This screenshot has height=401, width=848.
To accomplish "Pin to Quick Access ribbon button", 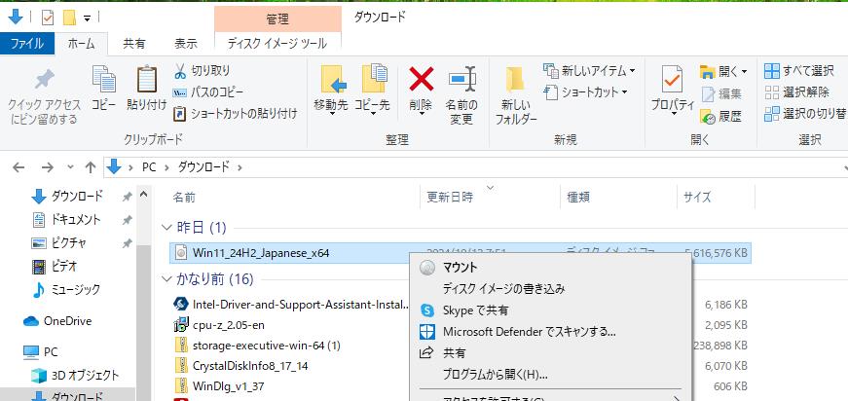I will click(46, 97).
